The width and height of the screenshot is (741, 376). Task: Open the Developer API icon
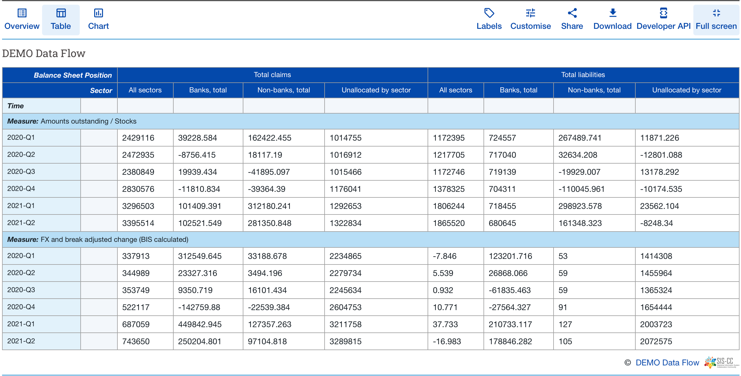click(663, 13)
